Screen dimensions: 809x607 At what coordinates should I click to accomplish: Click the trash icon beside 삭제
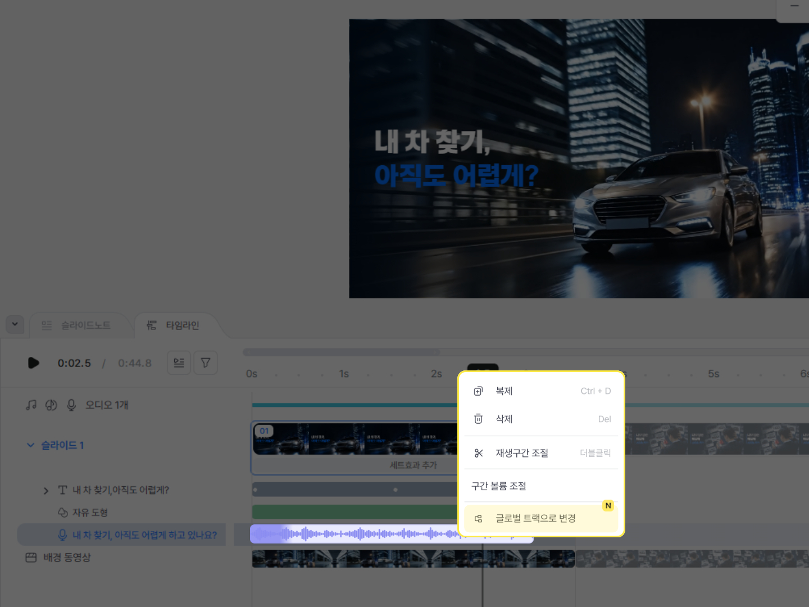coord(478,419)
